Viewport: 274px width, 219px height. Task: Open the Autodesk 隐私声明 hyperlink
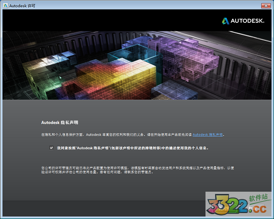click(x=208, y=135)
